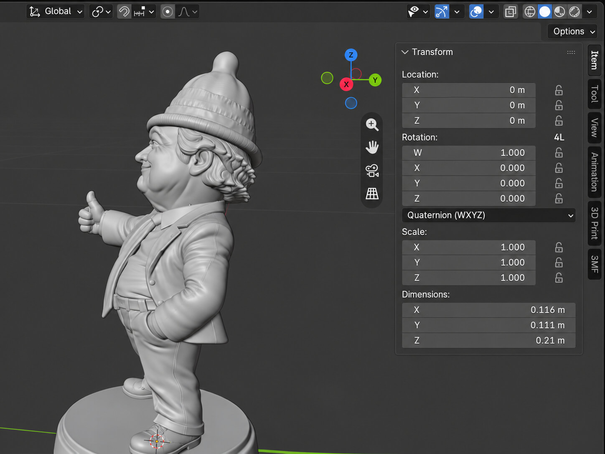Viewport: 605px width, 454px height.
Task: Lock the Rotation W value
Action: [559, 153]
